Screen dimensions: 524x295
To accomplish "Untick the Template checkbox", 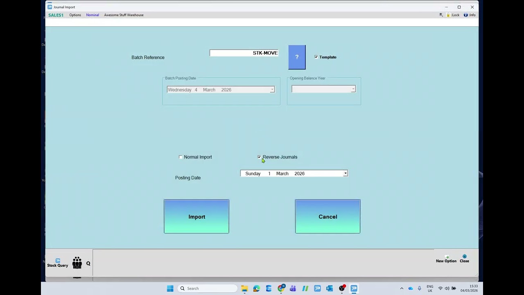I will [316, 57].
